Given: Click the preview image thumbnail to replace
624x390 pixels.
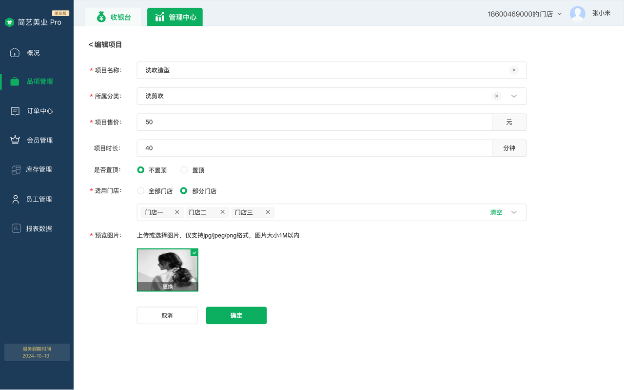Looking at the screenshot, I should click(167, 270).
